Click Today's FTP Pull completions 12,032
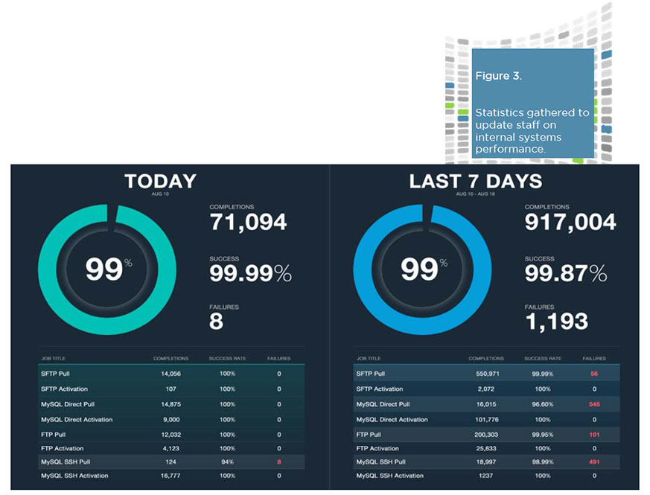The image size is (650, 495). (x=171, y=435)
